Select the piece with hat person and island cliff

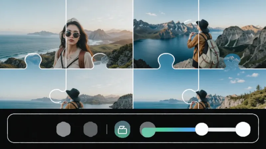pyautogui.click(x=99, y=89)
